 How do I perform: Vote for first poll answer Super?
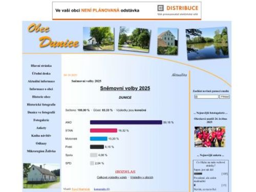(204, 170)
